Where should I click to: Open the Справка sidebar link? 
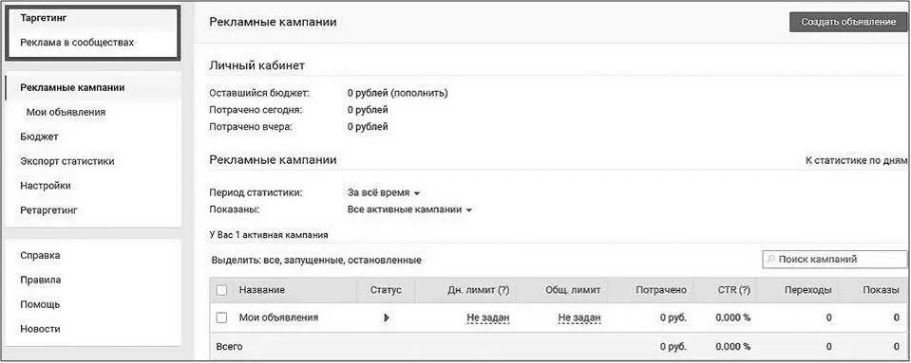pos(40,255)
